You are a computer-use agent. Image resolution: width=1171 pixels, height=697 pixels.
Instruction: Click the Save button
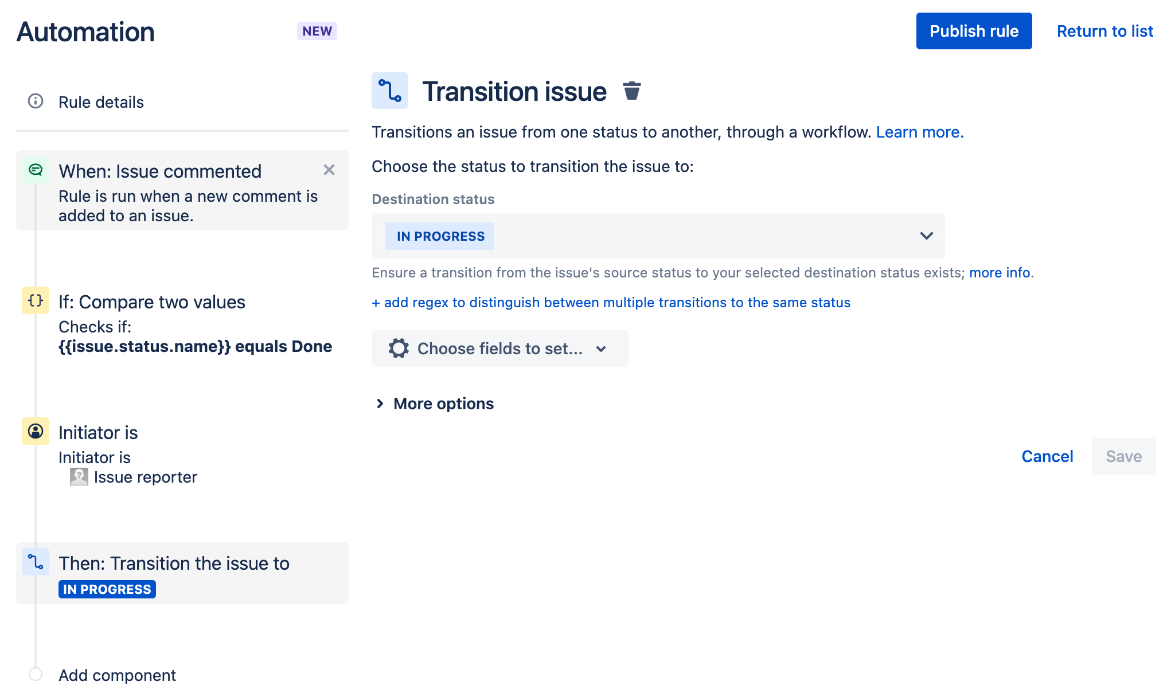1123,456
